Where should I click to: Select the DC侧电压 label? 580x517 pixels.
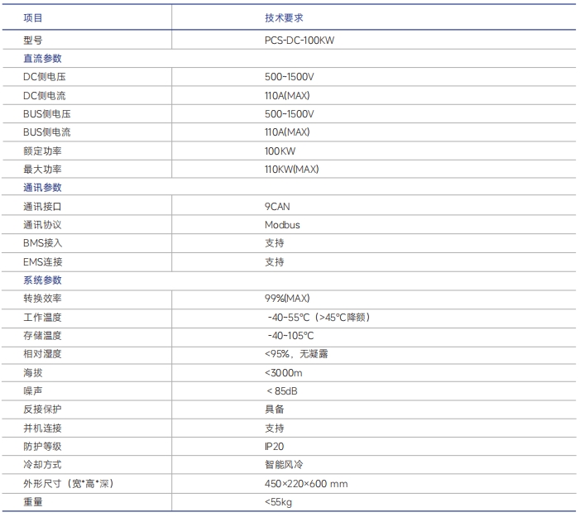point(45,77)
